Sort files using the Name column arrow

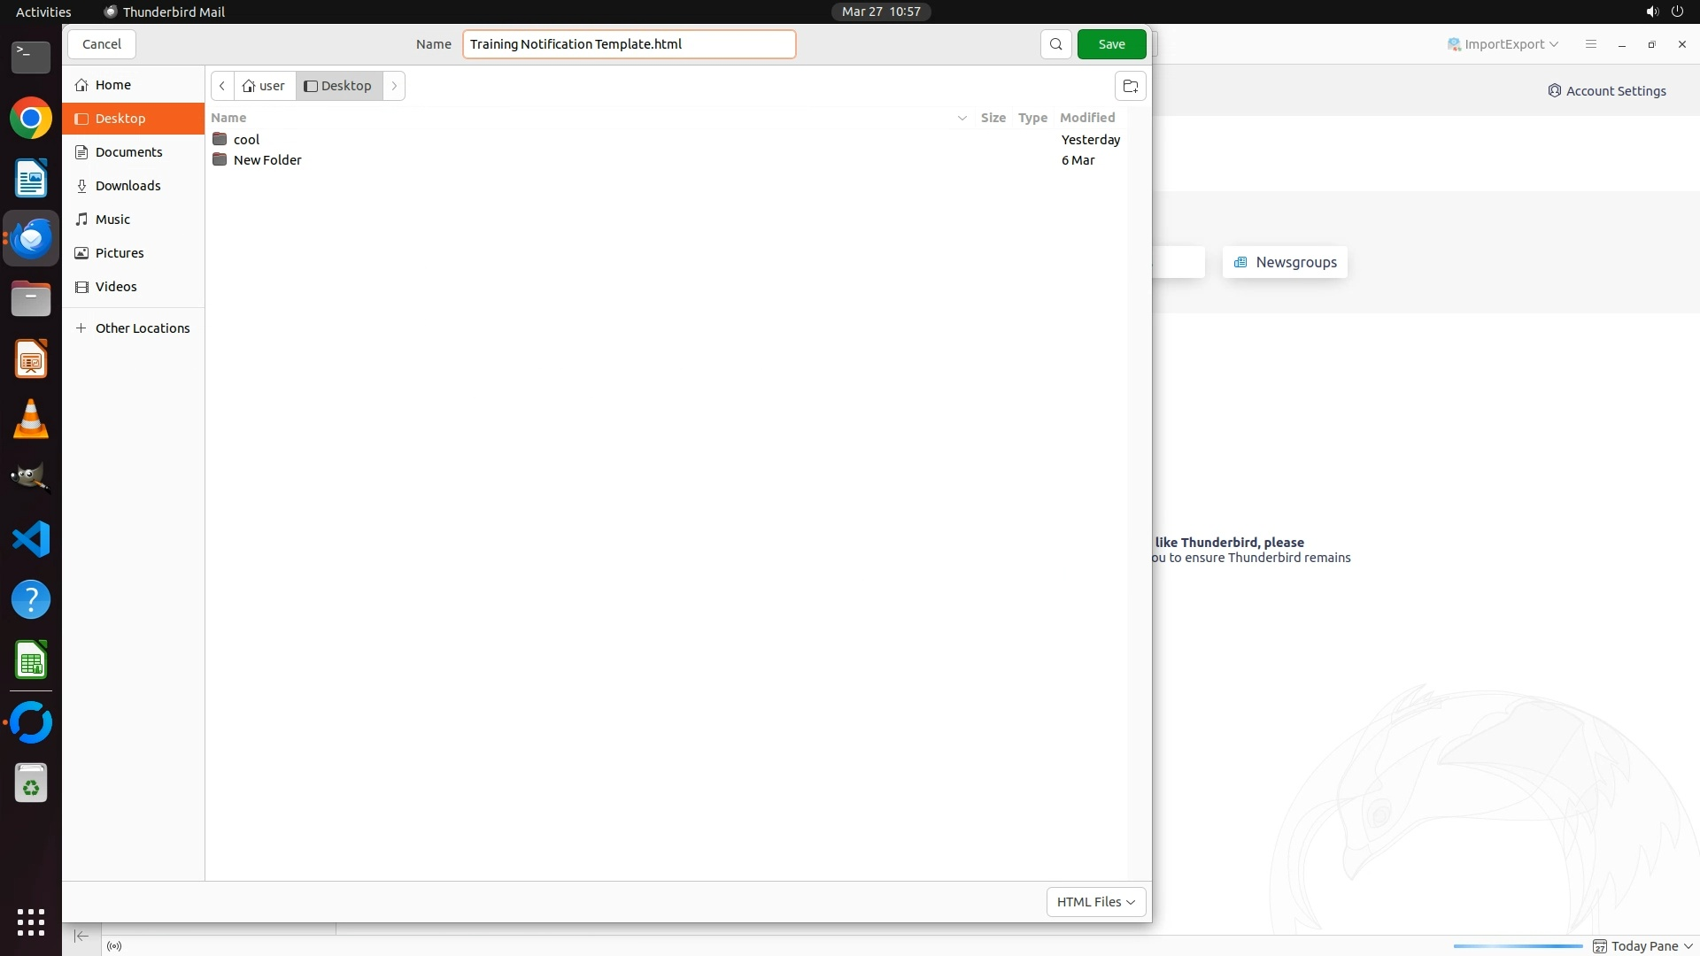tap(962, 118)
